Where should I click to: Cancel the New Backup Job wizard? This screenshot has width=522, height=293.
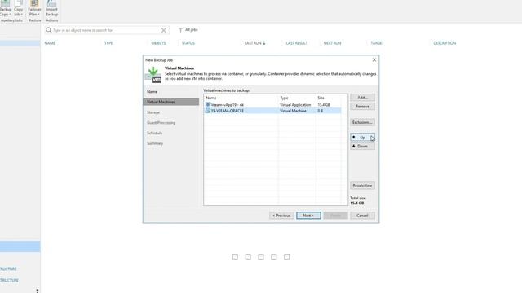tap(362, 216)
